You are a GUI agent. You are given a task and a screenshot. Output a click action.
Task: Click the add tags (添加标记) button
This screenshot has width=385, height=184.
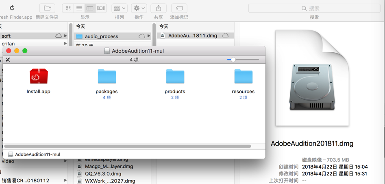(x=179, y=8)
